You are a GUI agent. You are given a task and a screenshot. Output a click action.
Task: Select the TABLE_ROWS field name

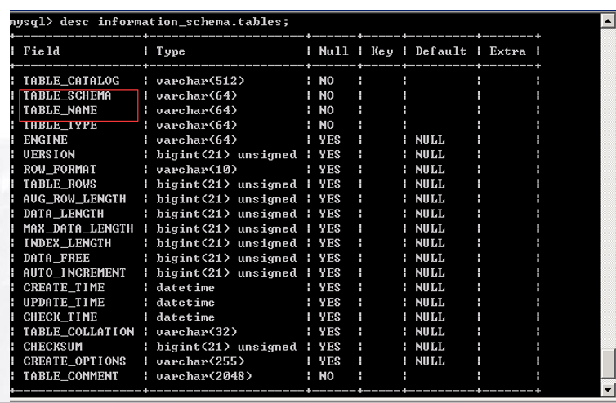(x=60, y=184)
